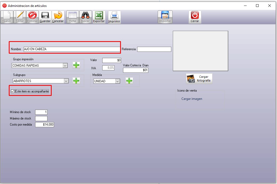
Task: Add new Grupo impresión with green plus
Action: click(x=76, y=65)
